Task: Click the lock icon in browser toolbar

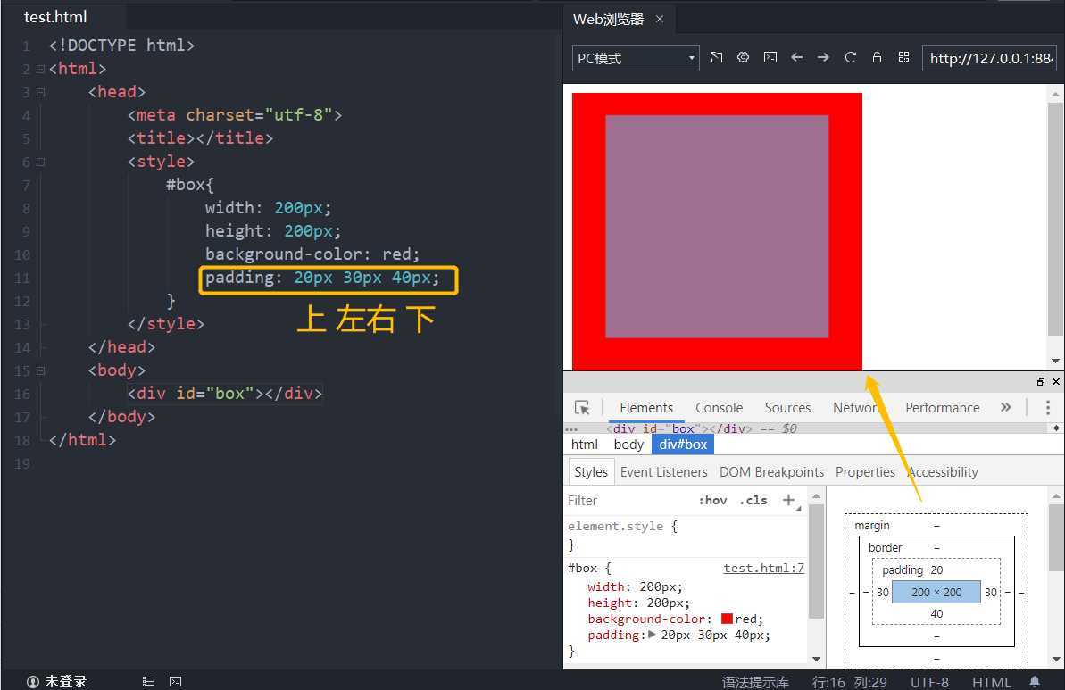Action: (877, 58)
